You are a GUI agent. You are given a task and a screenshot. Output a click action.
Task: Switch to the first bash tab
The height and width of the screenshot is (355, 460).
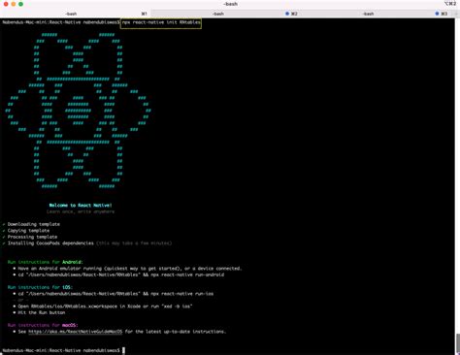coord(76,14)
